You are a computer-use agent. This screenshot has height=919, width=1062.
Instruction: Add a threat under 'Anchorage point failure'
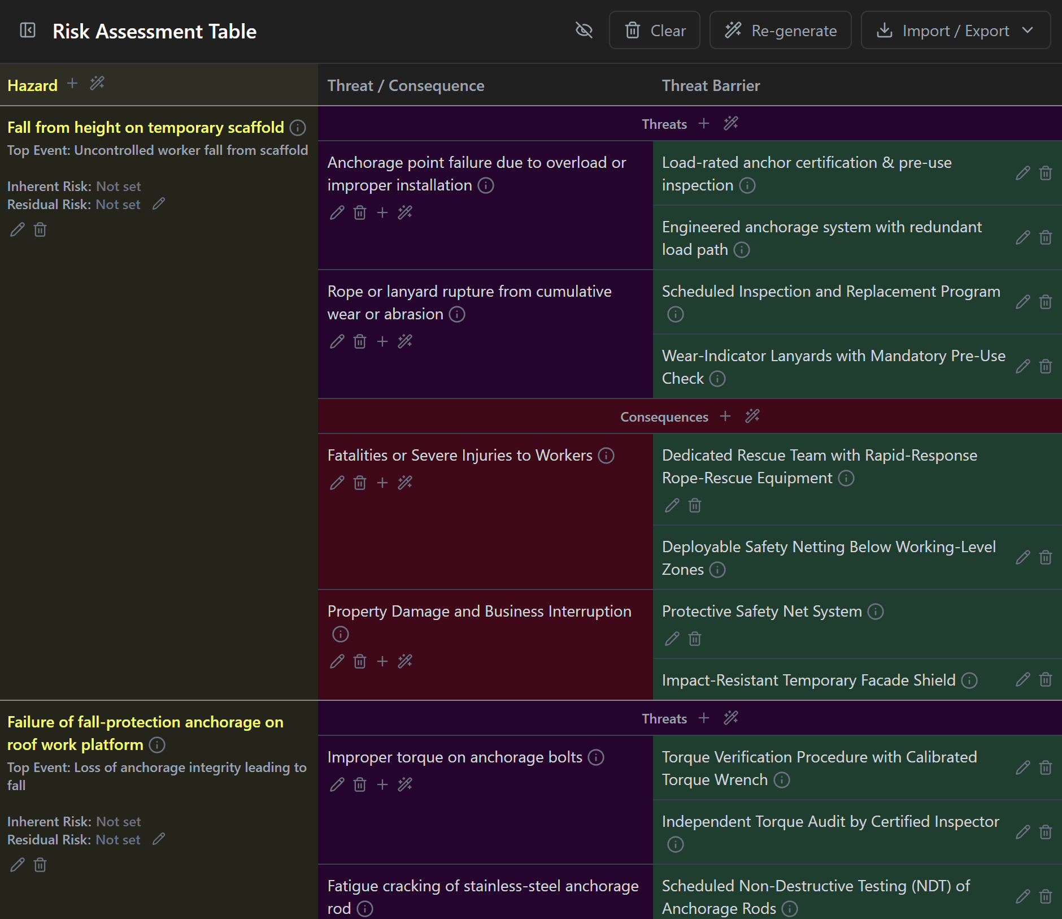point(382,213)
